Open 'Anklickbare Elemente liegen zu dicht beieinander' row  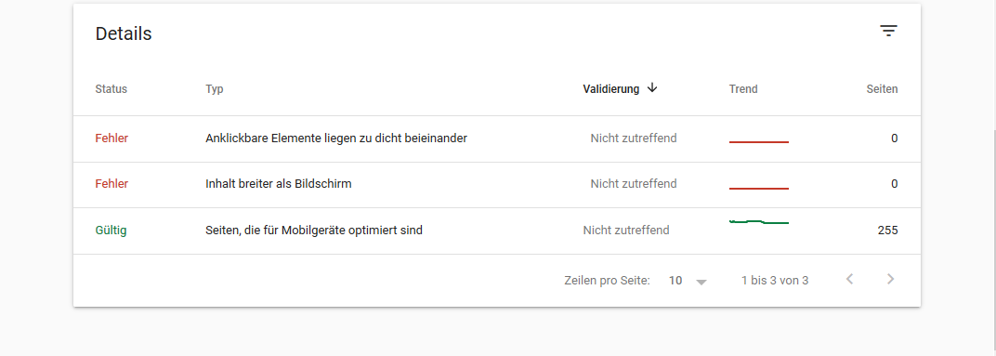click(x=497, y=138)
